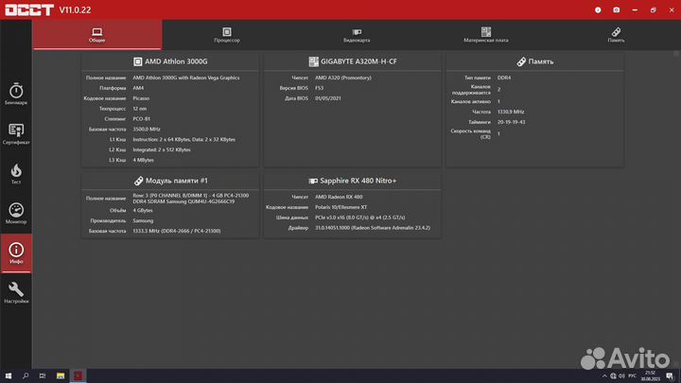Click the RAM icon beside Память card title

click(x=521, y=61)
